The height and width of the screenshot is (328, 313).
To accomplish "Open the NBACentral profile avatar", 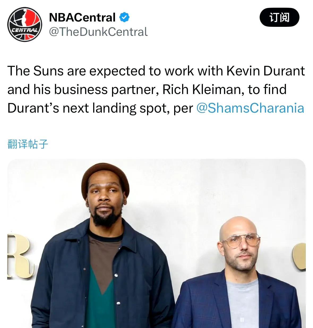I will [25, 24].
